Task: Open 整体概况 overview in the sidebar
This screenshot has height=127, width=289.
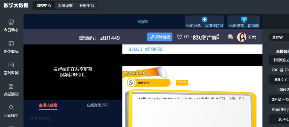Action: coord(11,47)
